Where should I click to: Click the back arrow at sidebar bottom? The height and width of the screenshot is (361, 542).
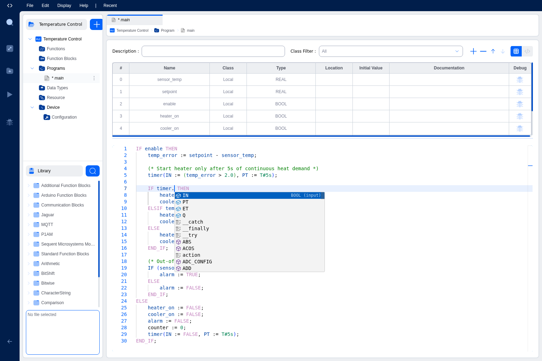(10, 341)
